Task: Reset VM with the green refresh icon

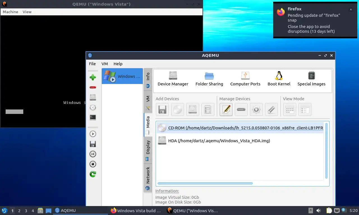Action: [x=93, y=174]
